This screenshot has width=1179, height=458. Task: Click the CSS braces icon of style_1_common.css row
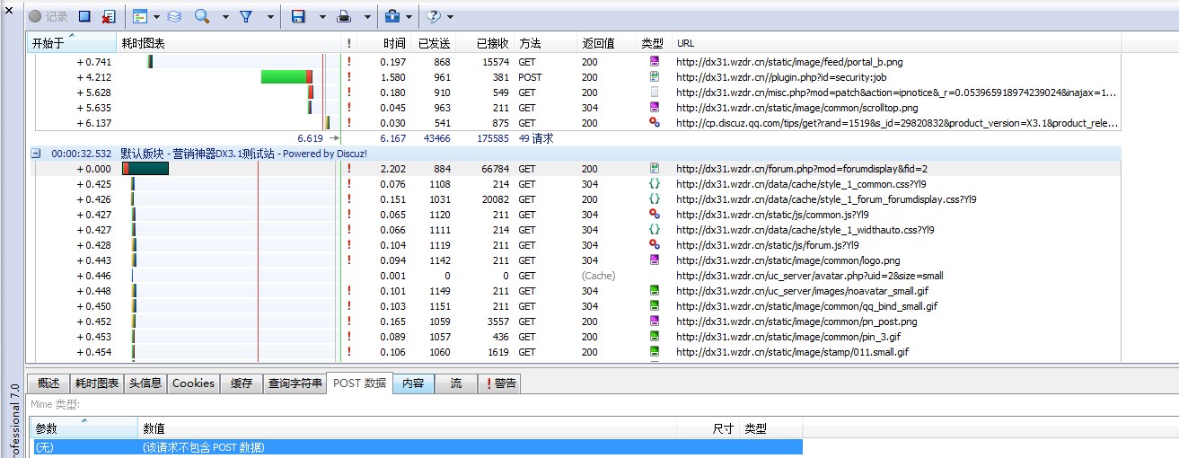click(655, 184)
